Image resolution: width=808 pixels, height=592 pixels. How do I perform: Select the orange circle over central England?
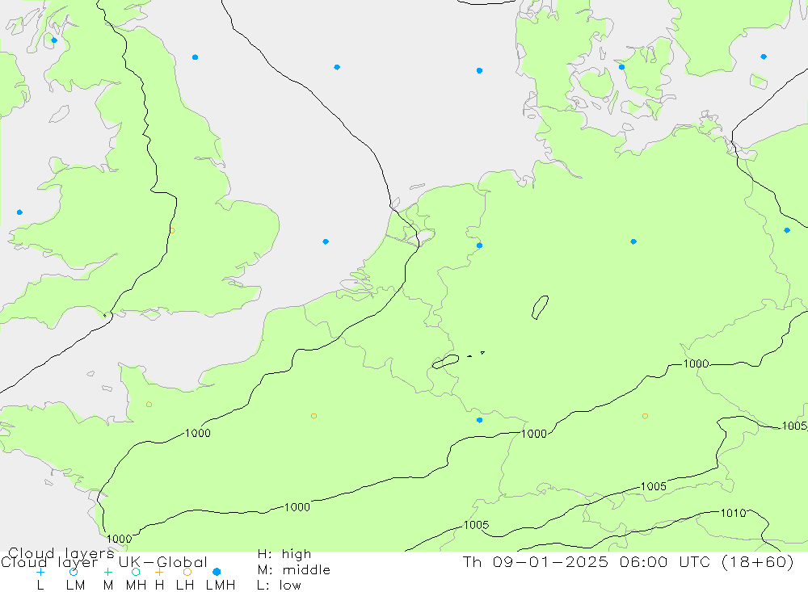pos(172,231)
